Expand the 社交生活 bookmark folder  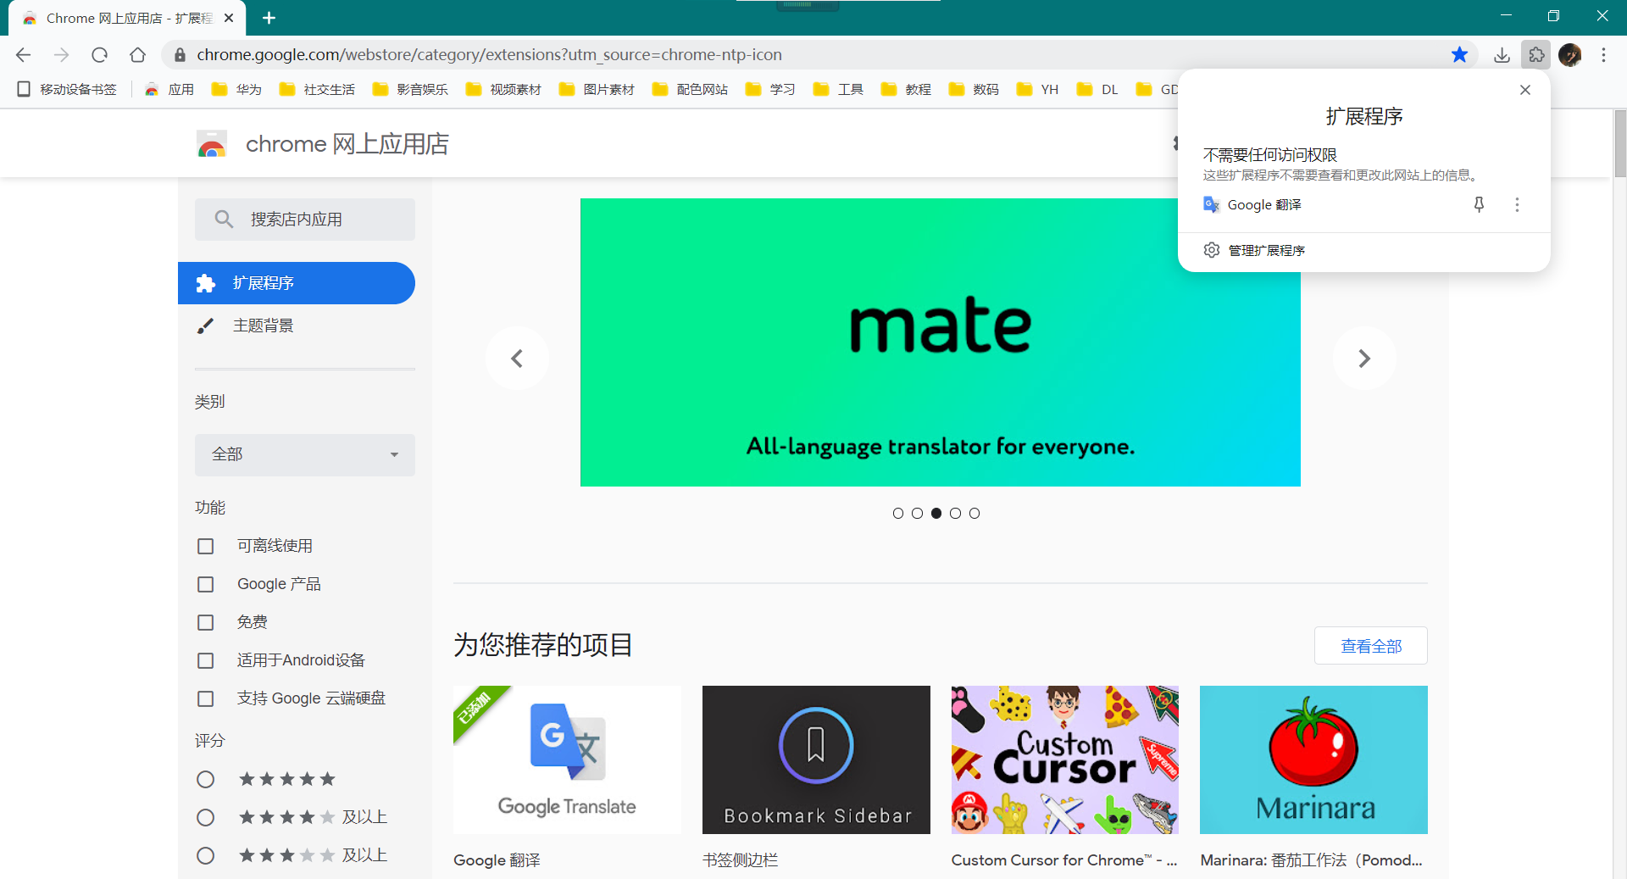pyautogui.click(x=317, y=89)
